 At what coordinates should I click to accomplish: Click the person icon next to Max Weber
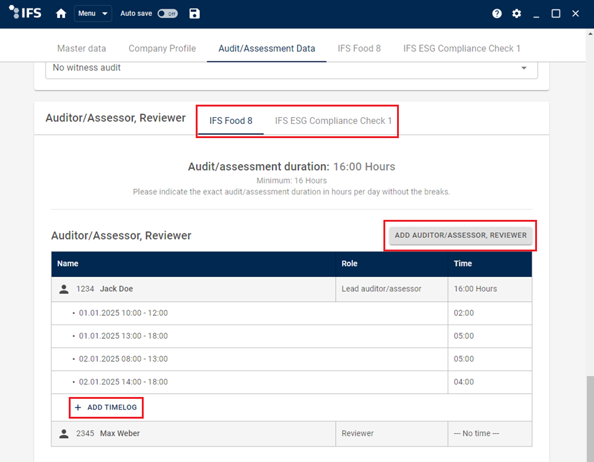[64, 434]
